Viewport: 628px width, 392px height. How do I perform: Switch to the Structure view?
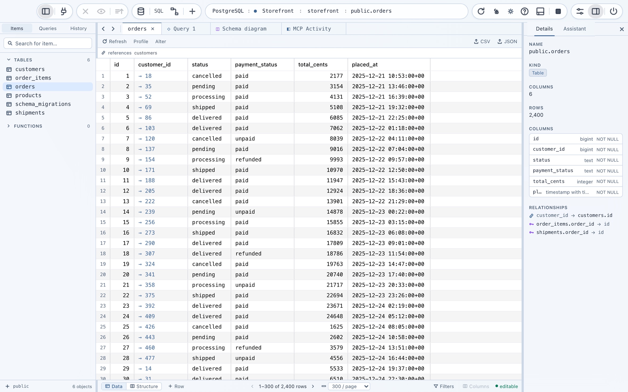[x=144, y=386]
